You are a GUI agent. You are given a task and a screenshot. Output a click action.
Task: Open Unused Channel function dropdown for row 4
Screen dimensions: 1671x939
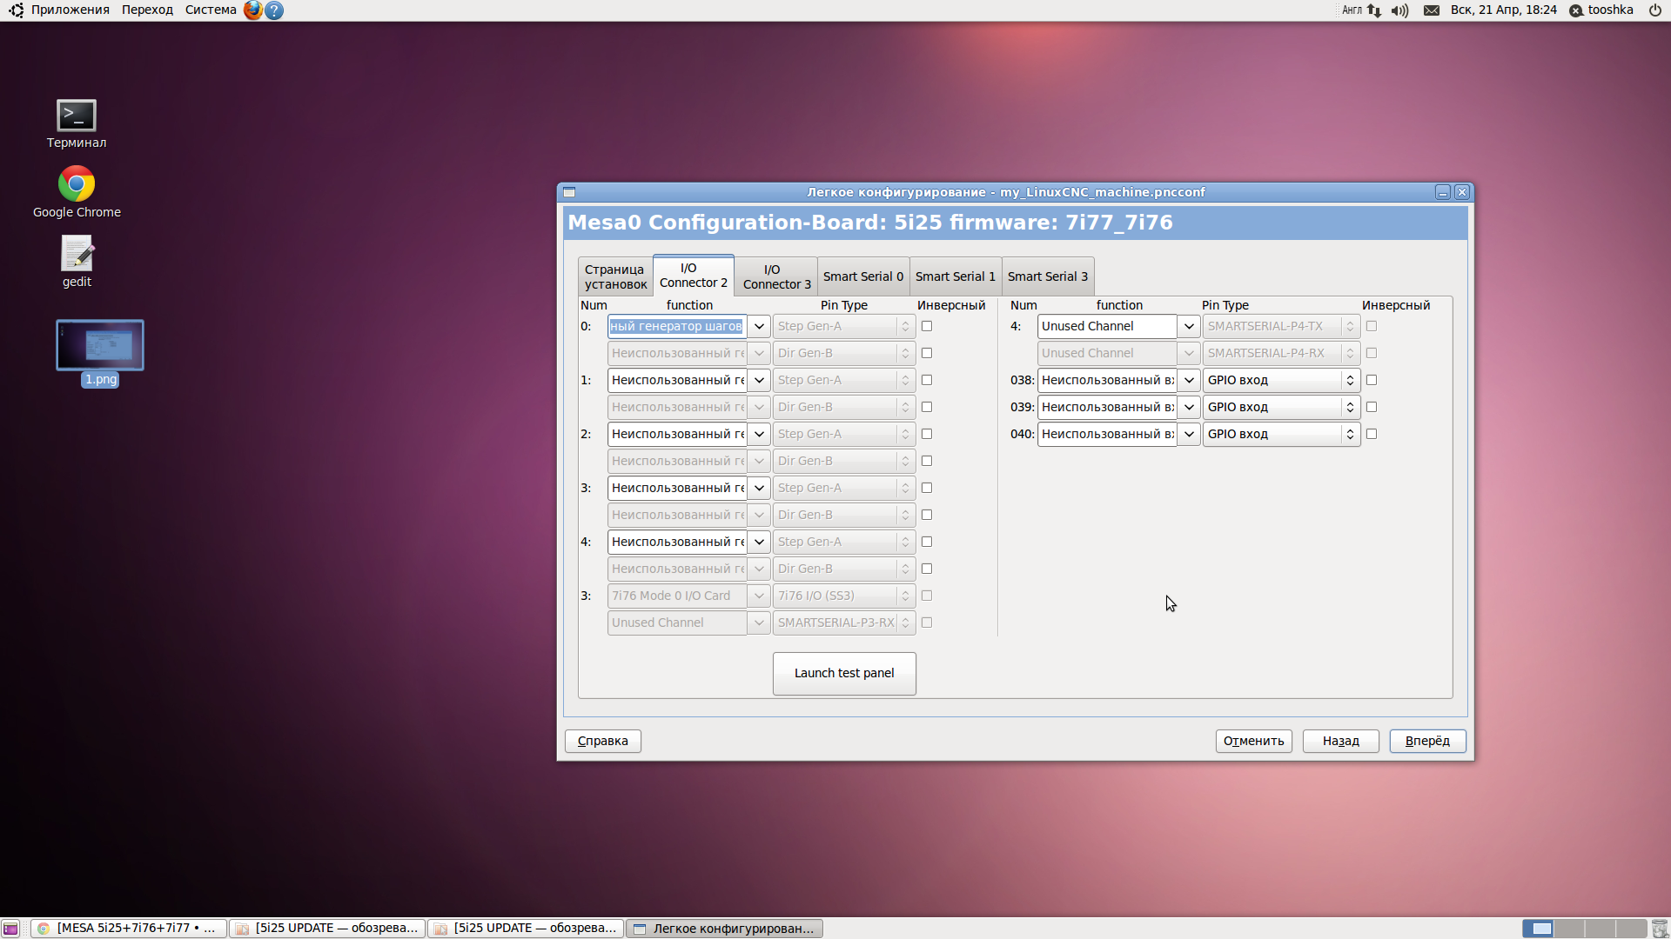1189,326
